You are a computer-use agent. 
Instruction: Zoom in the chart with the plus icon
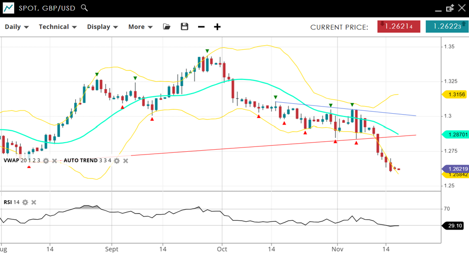point(217,27)
